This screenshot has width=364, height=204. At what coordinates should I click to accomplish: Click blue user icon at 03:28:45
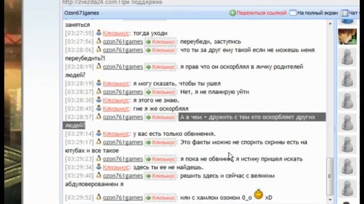click(x=98, y=108)
